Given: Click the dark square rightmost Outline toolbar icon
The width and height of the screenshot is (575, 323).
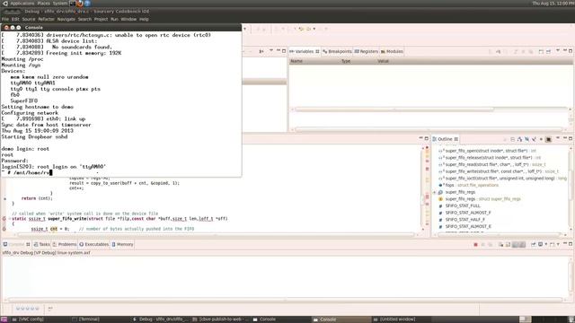Looking at the screenshot, I should point(549,139).
